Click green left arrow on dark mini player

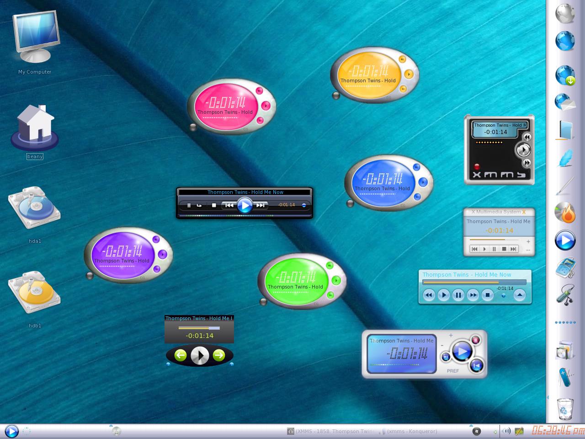(181, 355)
